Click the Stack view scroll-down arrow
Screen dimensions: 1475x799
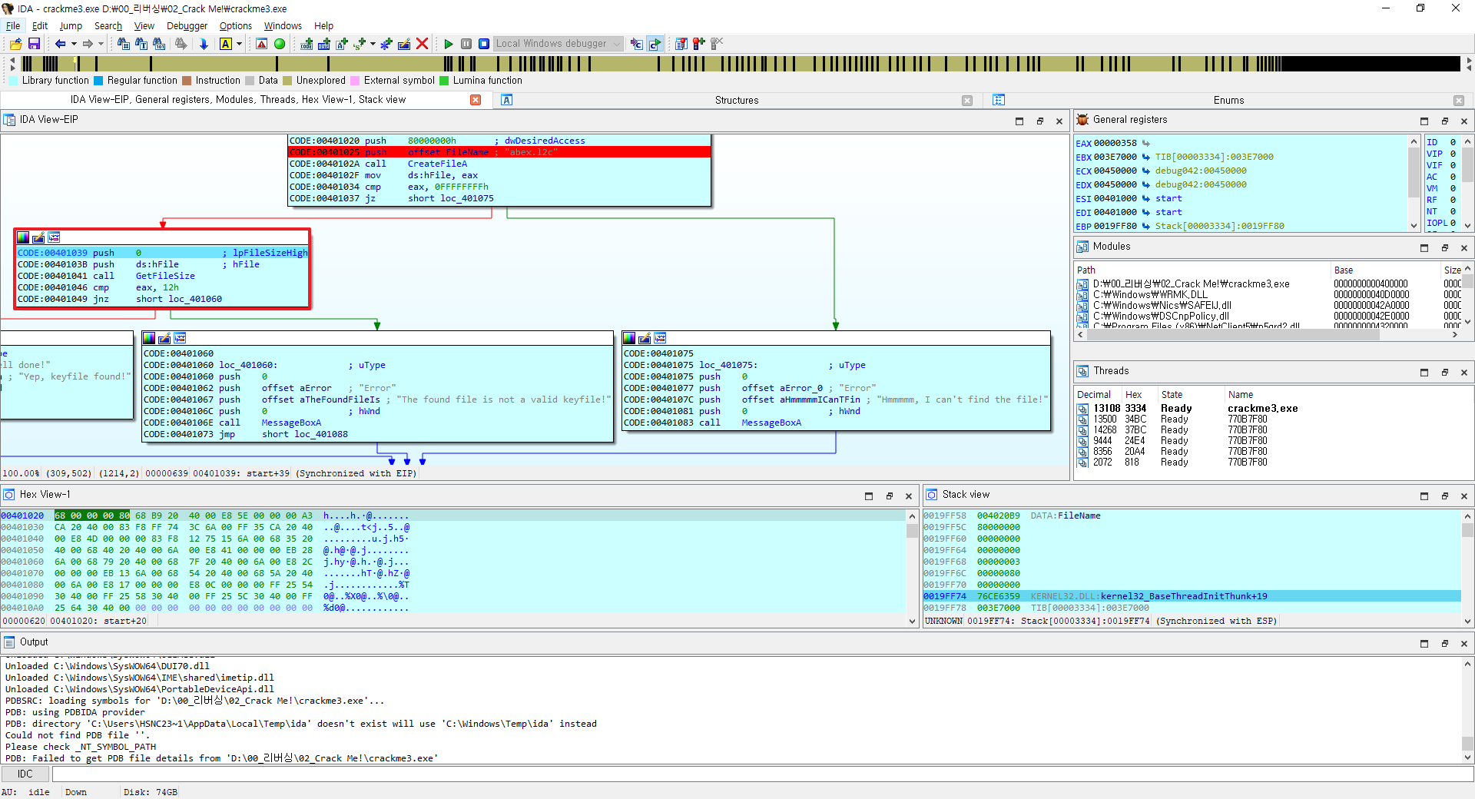click(1467, 621)
